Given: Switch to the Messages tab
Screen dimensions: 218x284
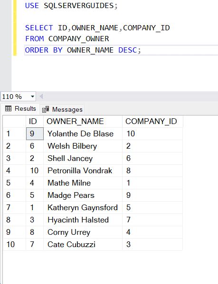Looking at the screenshot, I should pyautogui.click(x=62, y=109).
